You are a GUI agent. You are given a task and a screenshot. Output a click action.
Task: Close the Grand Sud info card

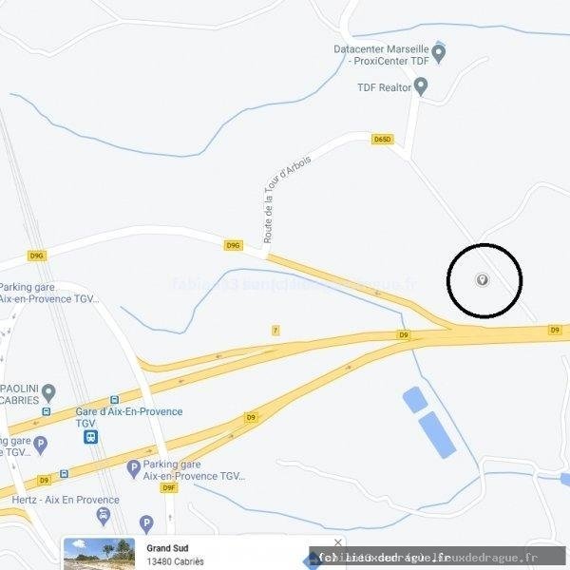(337, 542)
